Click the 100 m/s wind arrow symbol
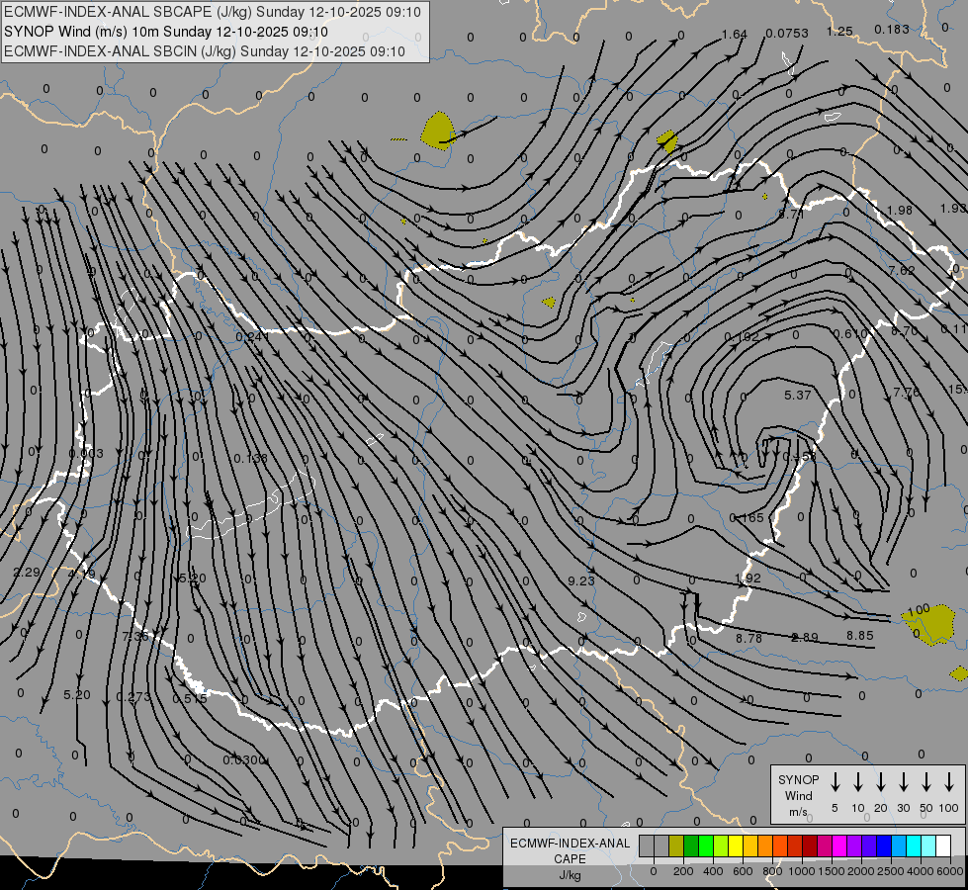 tap(949, 782)
